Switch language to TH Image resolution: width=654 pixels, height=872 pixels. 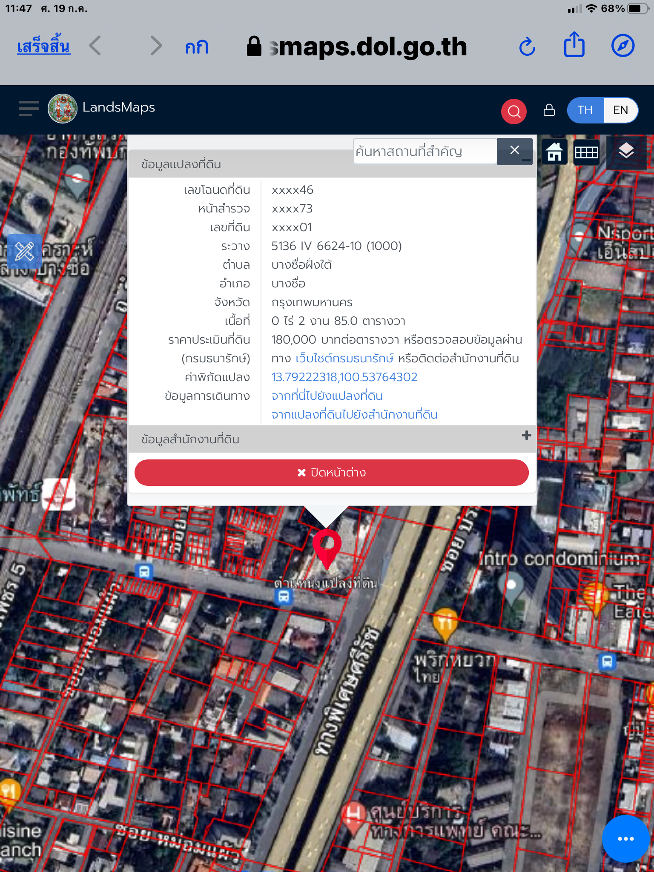click(x=585, y=110)
